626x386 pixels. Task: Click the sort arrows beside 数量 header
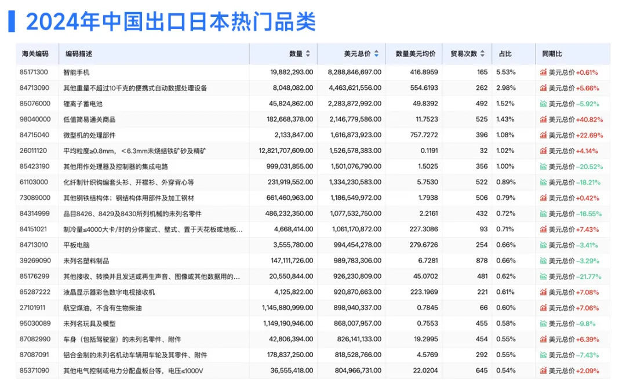pyautogui.click(x=308, y=54)
